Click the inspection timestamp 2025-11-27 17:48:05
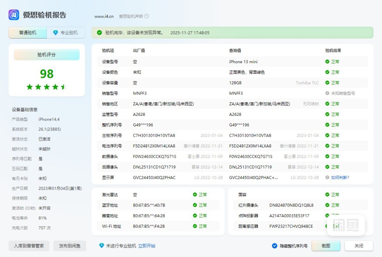The image size is (382, 257). pos(190,32)
